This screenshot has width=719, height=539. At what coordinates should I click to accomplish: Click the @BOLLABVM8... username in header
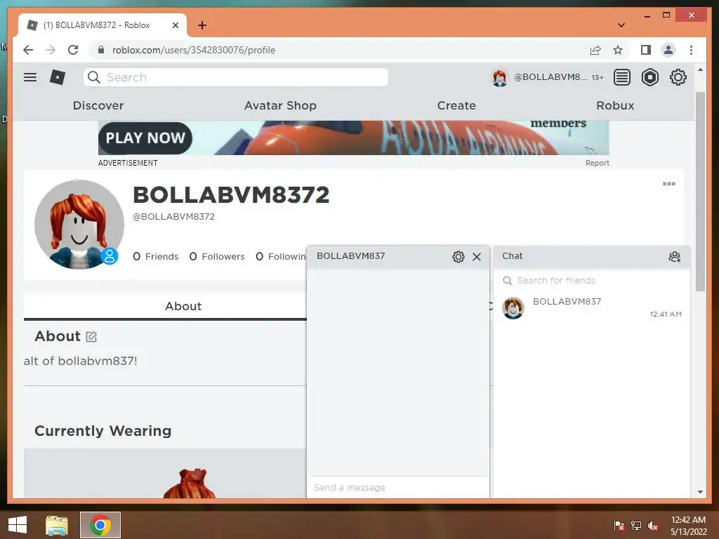550,77
